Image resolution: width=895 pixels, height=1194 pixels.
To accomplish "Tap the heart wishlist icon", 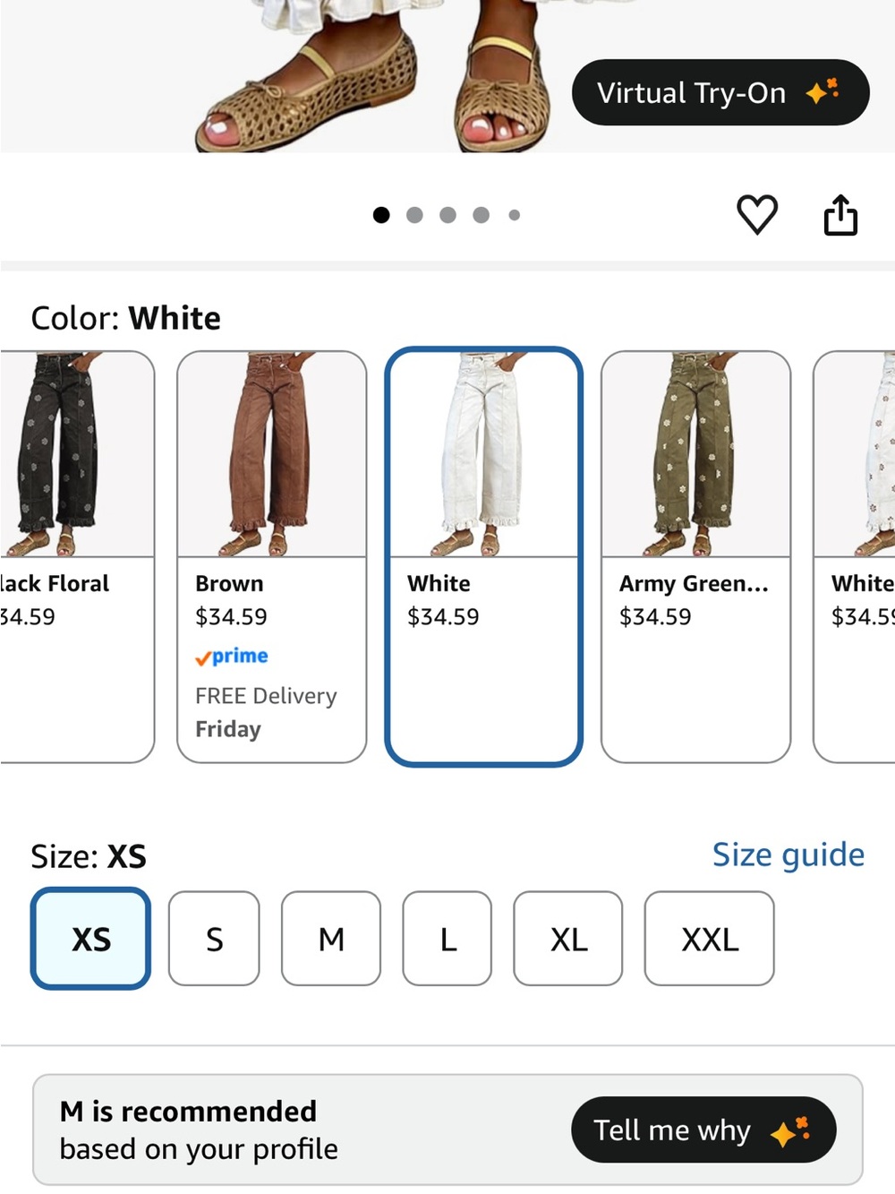I will pos(757,214).
